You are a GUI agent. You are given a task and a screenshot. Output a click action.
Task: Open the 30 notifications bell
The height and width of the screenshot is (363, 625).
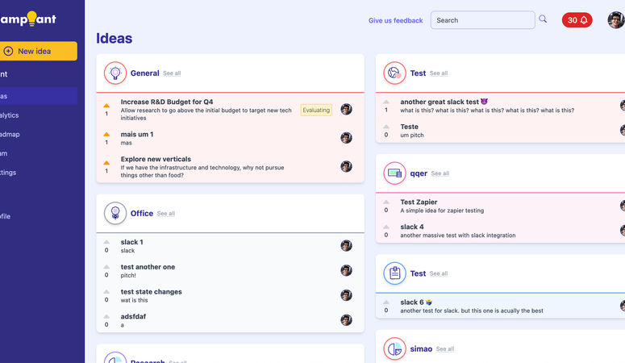(577, 20)
